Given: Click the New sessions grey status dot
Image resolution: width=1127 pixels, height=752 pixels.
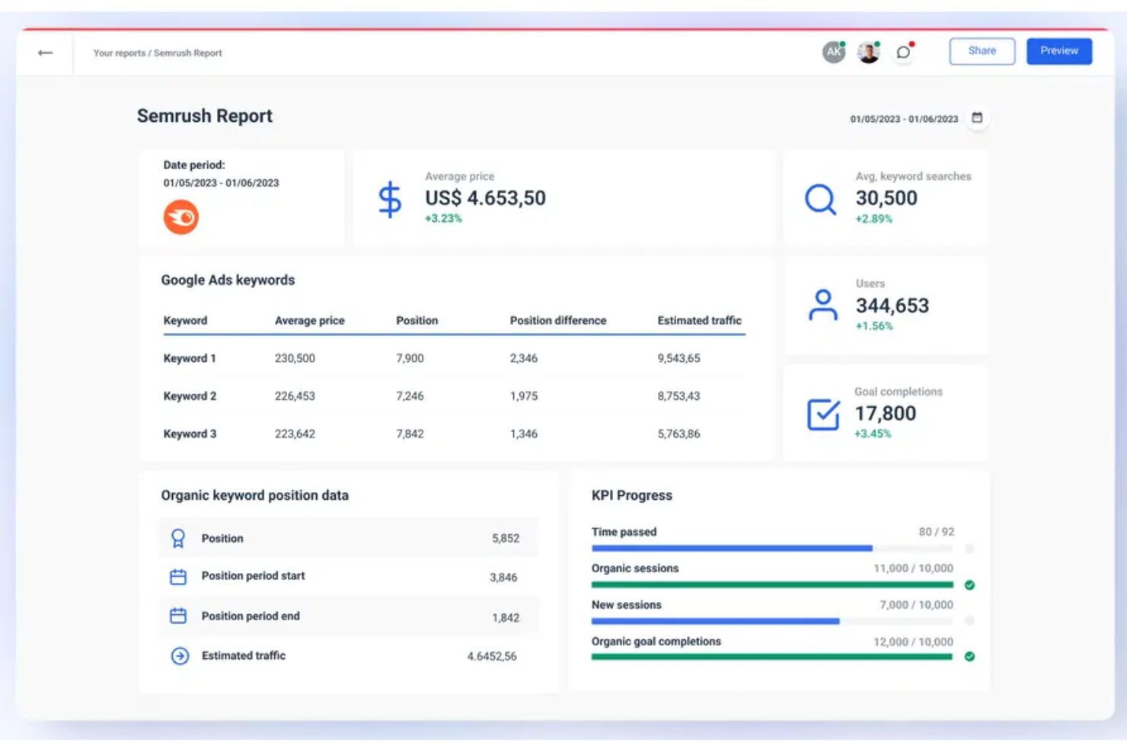Looking at the screenshot, I should 969,621.
